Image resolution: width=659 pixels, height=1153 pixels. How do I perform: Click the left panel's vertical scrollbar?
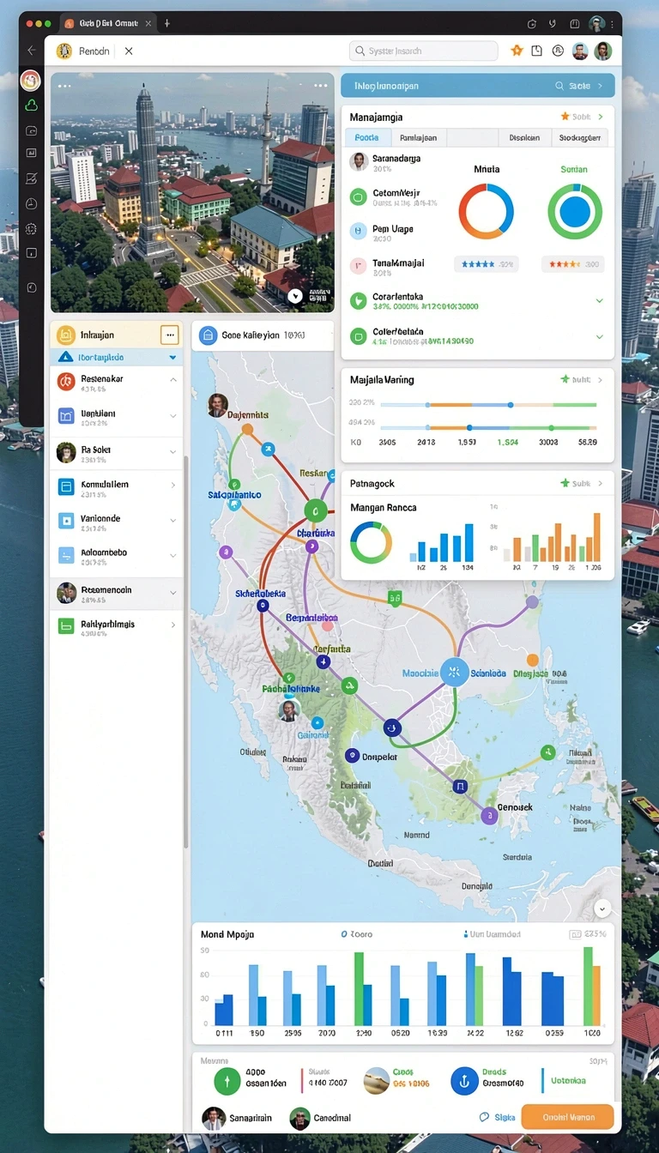pyautogui.click(x=185, y=652)
